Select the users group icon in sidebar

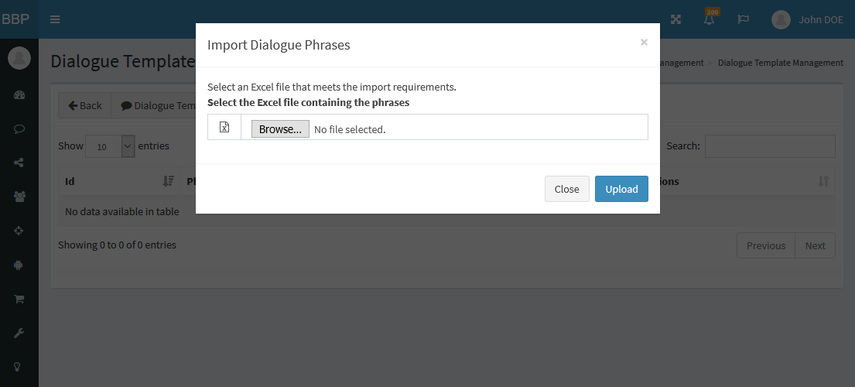[x=19, y=197]
